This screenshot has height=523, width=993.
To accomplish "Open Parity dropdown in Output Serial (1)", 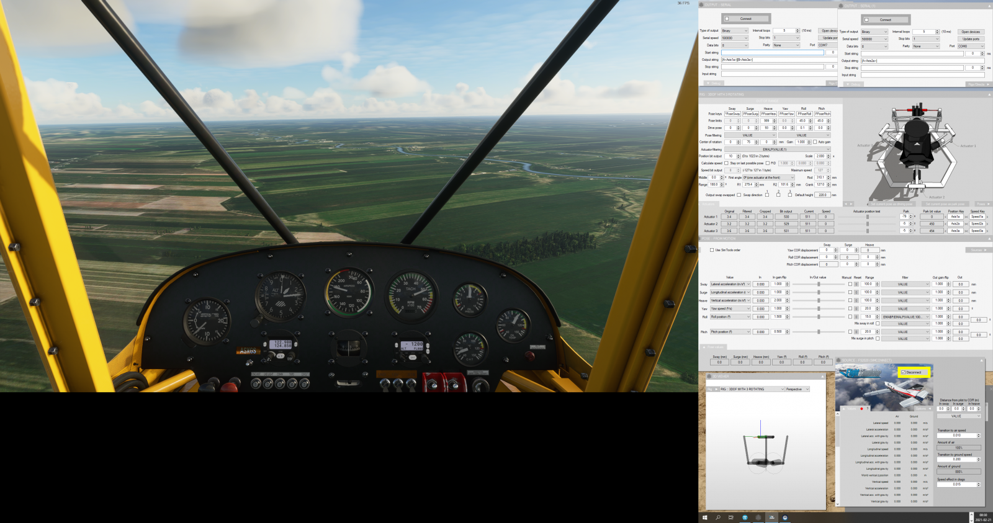I will coord(925,46).
